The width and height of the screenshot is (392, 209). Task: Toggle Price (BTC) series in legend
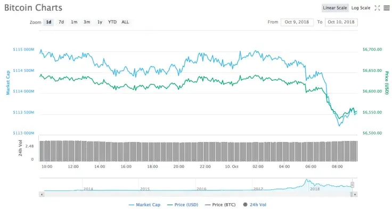[x=220, y=205]
